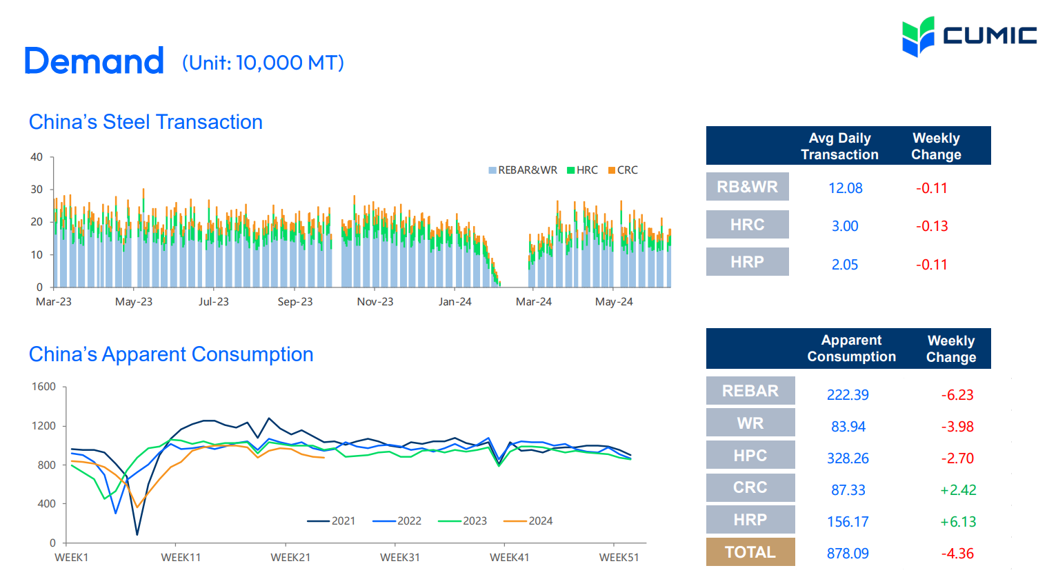The image size is (1047, 577).
Task: Click the TOTAL row label
Action: (750, 552)
